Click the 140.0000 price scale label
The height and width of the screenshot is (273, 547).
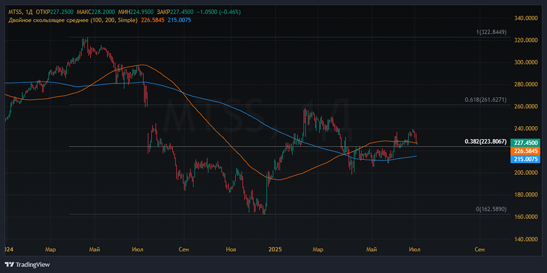pos(527,239)
